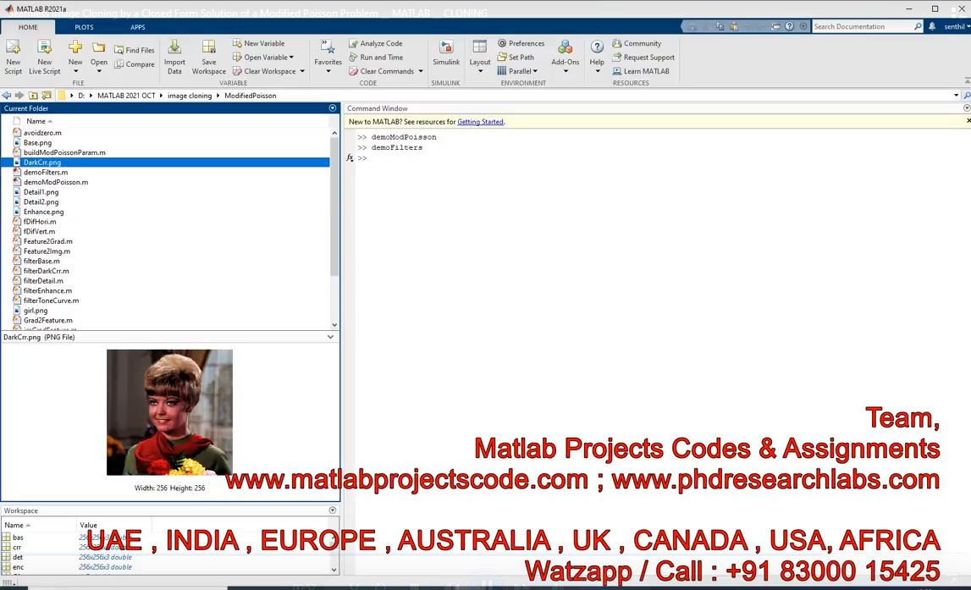
Task: Click the New Live Script icon
Action: [x=45, y=48]
